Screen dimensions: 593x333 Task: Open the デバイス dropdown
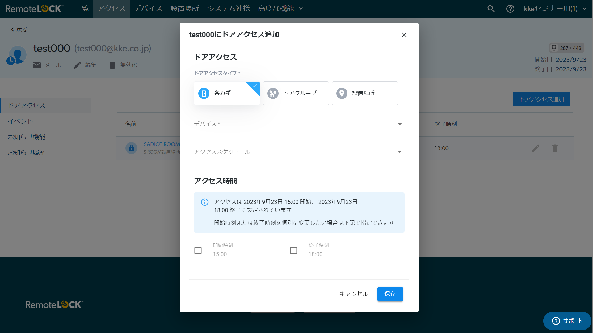pyautogui.click(x=299, y=124)
